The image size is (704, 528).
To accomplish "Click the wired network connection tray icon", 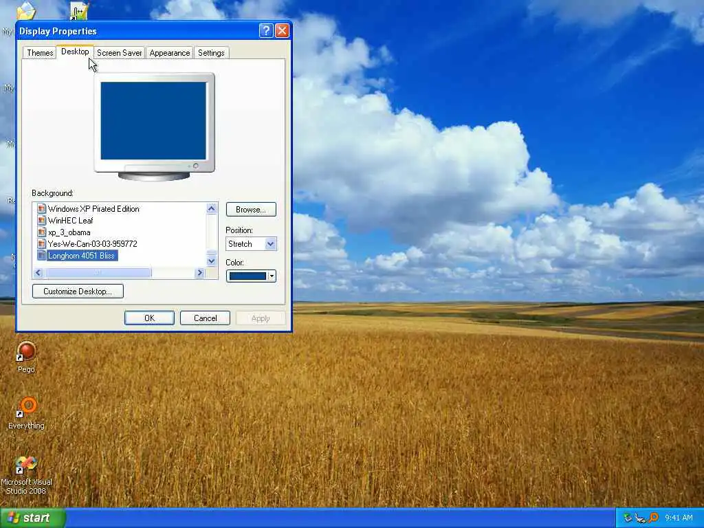I will [x=640, y=518].
